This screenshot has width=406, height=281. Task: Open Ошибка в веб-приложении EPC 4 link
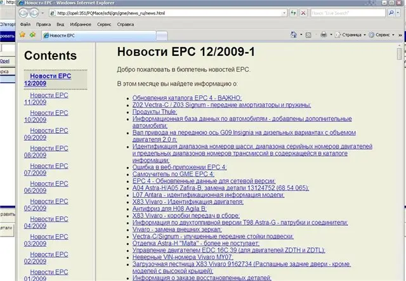click(180, 167)
